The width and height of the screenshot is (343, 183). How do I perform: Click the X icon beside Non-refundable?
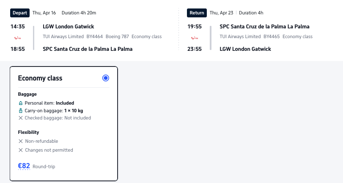pyautogui.click(x=21, y=141)
